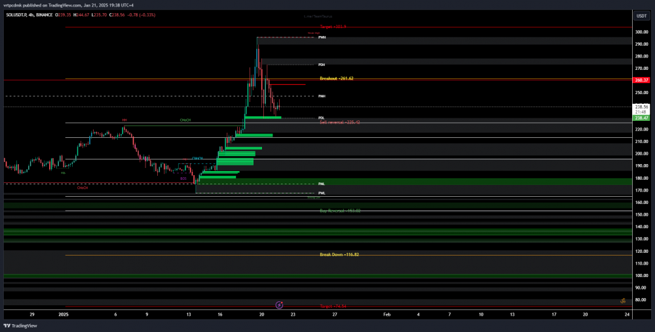Click the green CHoCH structure label
Screen dimensions: 655x332
pyautogui.click(x=185, y=120)
